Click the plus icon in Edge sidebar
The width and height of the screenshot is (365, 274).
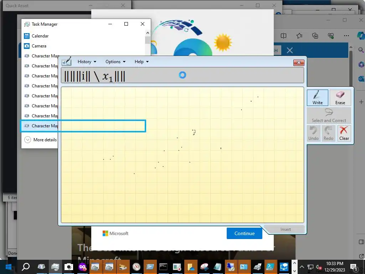coord(361,102)
